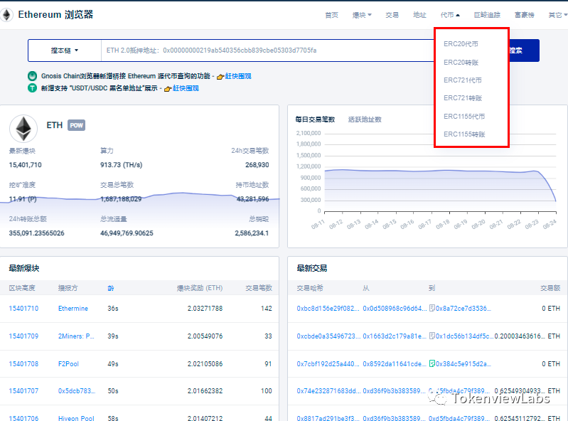Viewport: 568px width, 421px height.
Task: Click the green verified icon before 0x384c5e915d2a
Action: pos(432,363)
